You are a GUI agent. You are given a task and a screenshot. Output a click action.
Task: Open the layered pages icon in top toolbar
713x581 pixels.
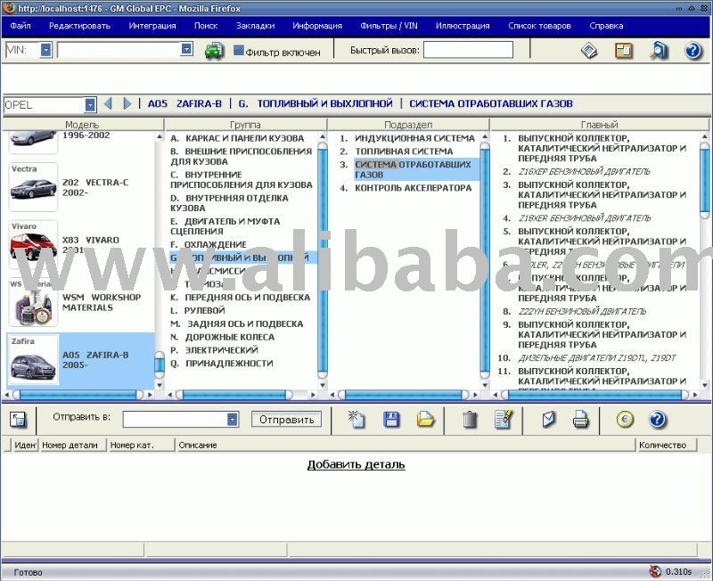(x=589, y=50)
